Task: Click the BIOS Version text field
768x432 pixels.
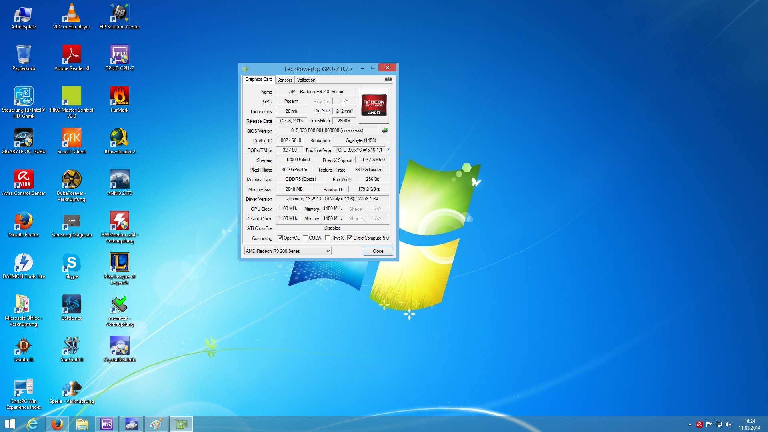Action: pos(327,130)
